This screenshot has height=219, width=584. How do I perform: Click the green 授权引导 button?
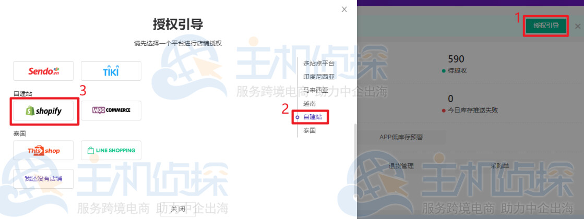546,25
